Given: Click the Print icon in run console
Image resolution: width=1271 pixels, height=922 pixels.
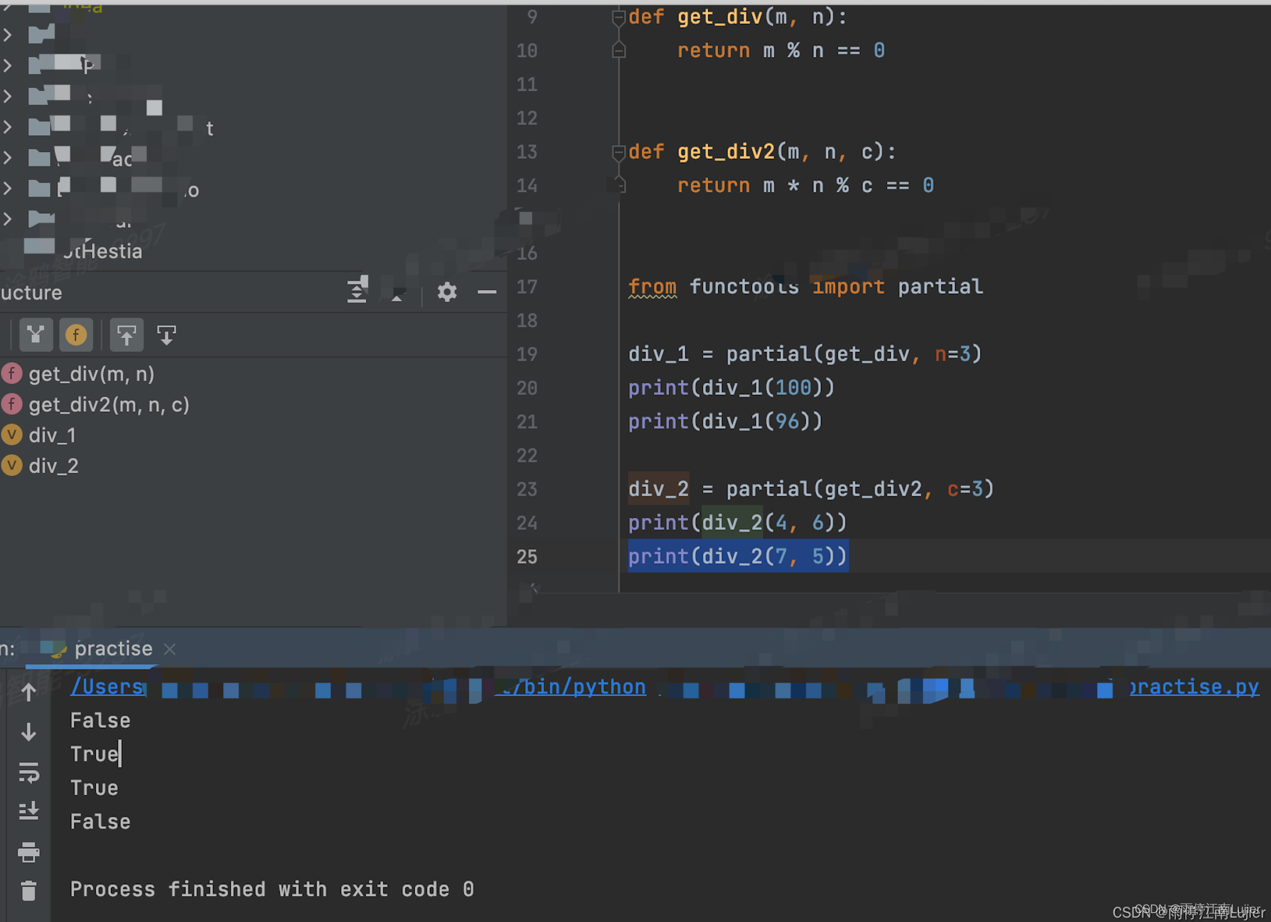Looking at the screenshot, I should coord(28,852).
